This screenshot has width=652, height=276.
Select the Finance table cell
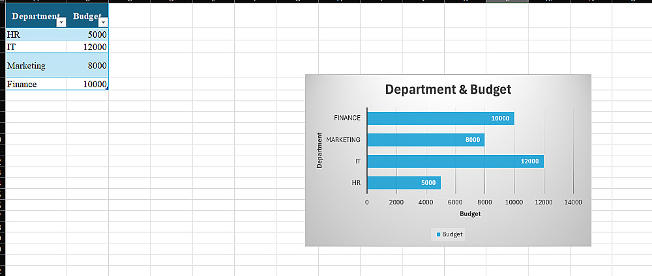coord(36,84)
